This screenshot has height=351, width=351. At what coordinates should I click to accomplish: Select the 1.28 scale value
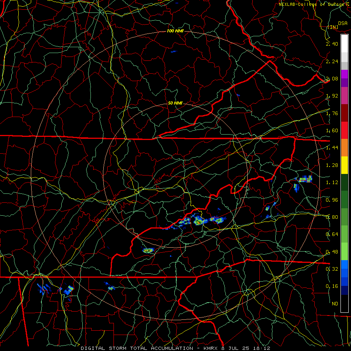332,165
